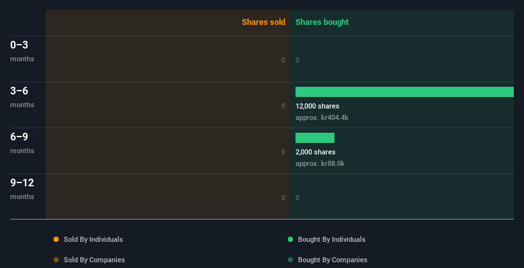The image size is (524, 268).
Task: Toggle the Sold By Companies legend label
Action: pyautogui.click(x=94, y=260)
